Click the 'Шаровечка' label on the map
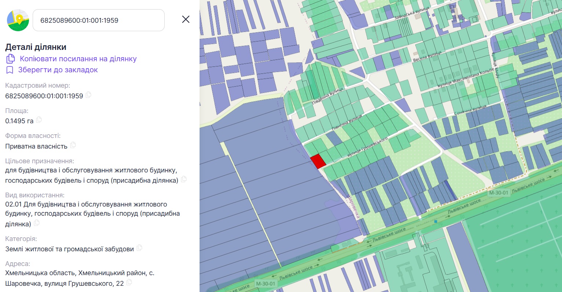 [x=351, y=206]
